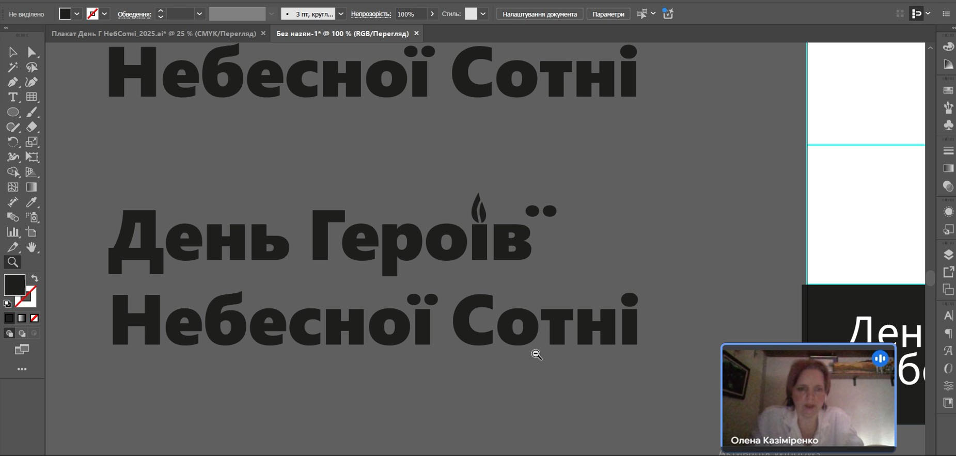Enable Draw Behind mode
This screenshot has height=456, width=956.
[x=22, y=334]
